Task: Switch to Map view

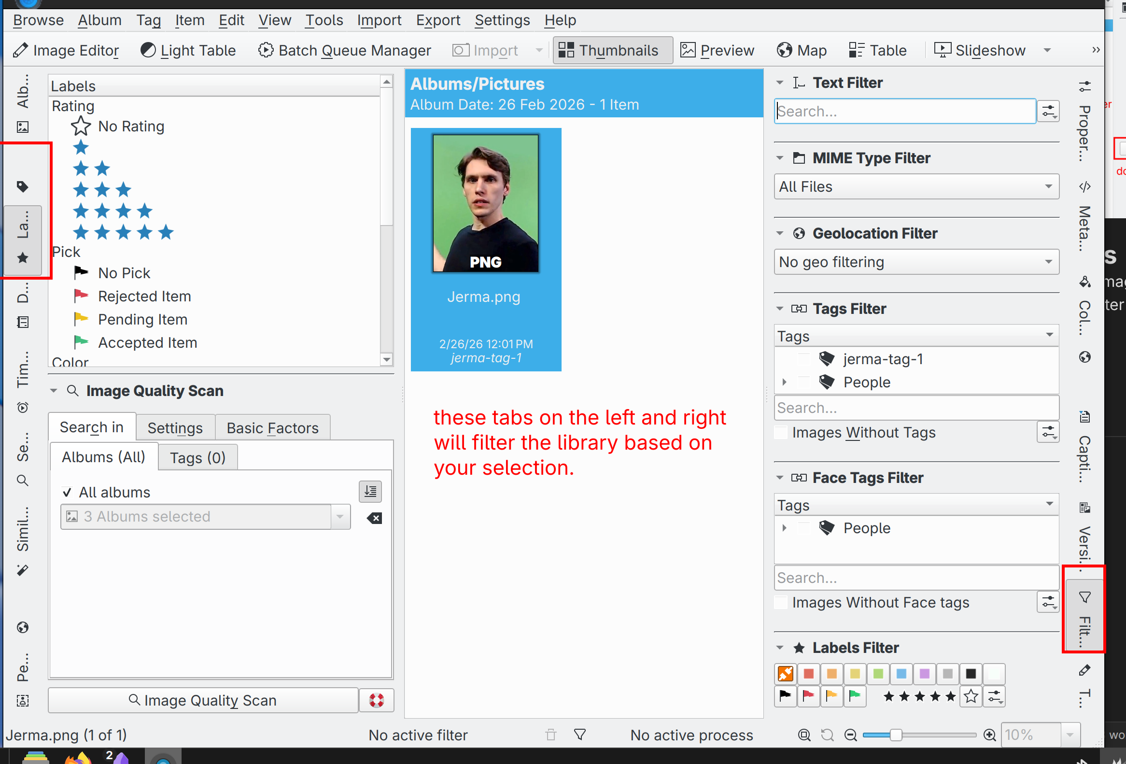Action: (802, 50)
